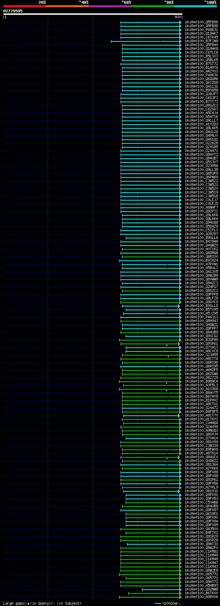The image size is (220, 606).
Task: Select label UniRef100_Q5S3X7
Action: [201, 162]
